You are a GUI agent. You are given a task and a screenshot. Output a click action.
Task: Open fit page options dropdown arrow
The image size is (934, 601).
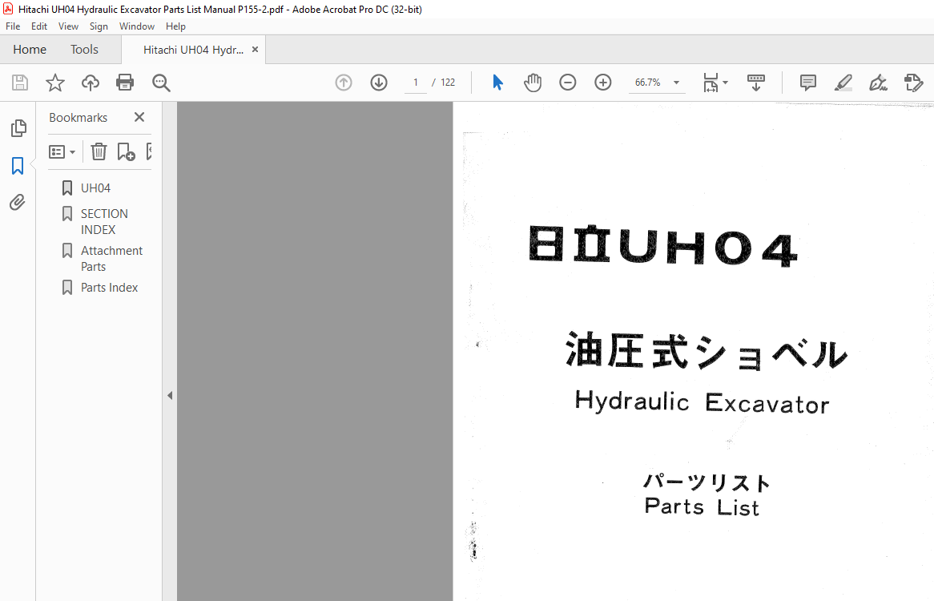(x=725, y=83)
